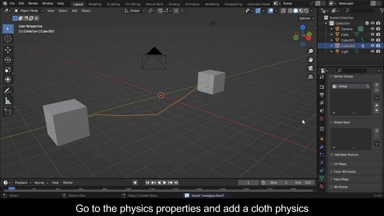Toggle visibility of Cube.002 in outliner
The image size is (384, 216).
[x=373, y=46]
